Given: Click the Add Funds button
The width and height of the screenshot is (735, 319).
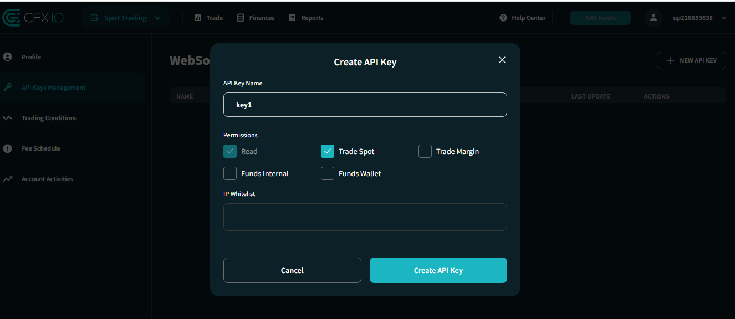Looking at the screenshot, I should (600, 17).
